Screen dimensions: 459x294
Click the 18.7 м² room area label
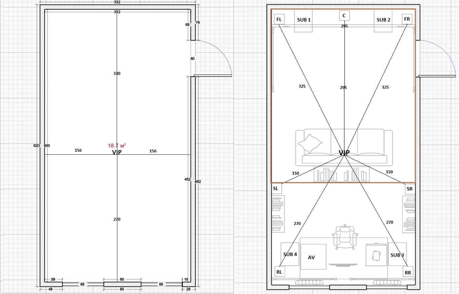point(117,146)
